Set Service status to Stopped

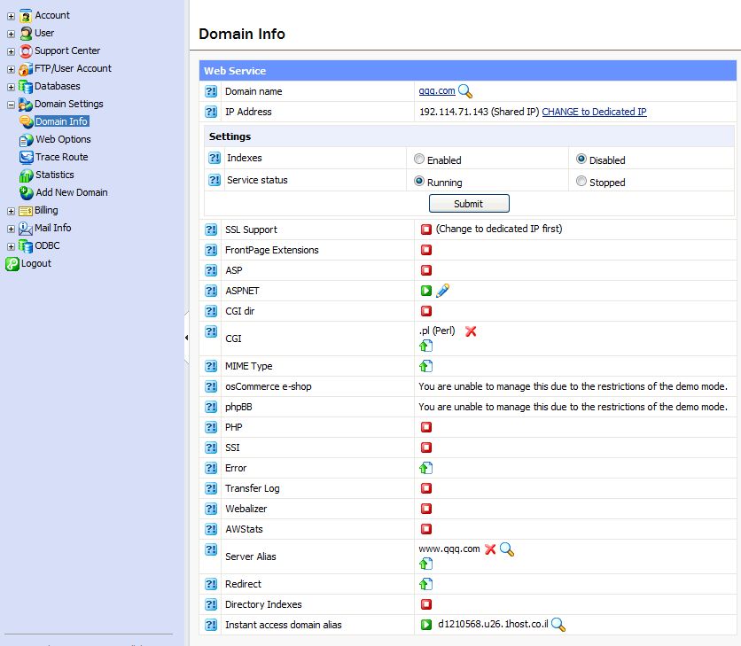click(581, 182)
